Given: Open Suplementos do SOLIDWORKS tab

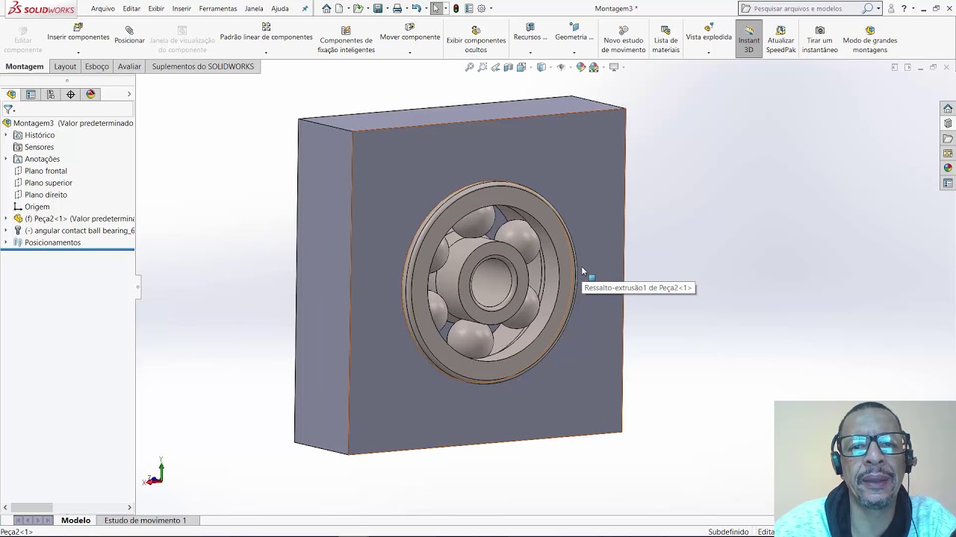Looking at the screenshot, I should tap(203, 66).
